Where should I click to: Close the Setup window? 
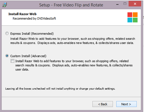[x=135, y=4]
